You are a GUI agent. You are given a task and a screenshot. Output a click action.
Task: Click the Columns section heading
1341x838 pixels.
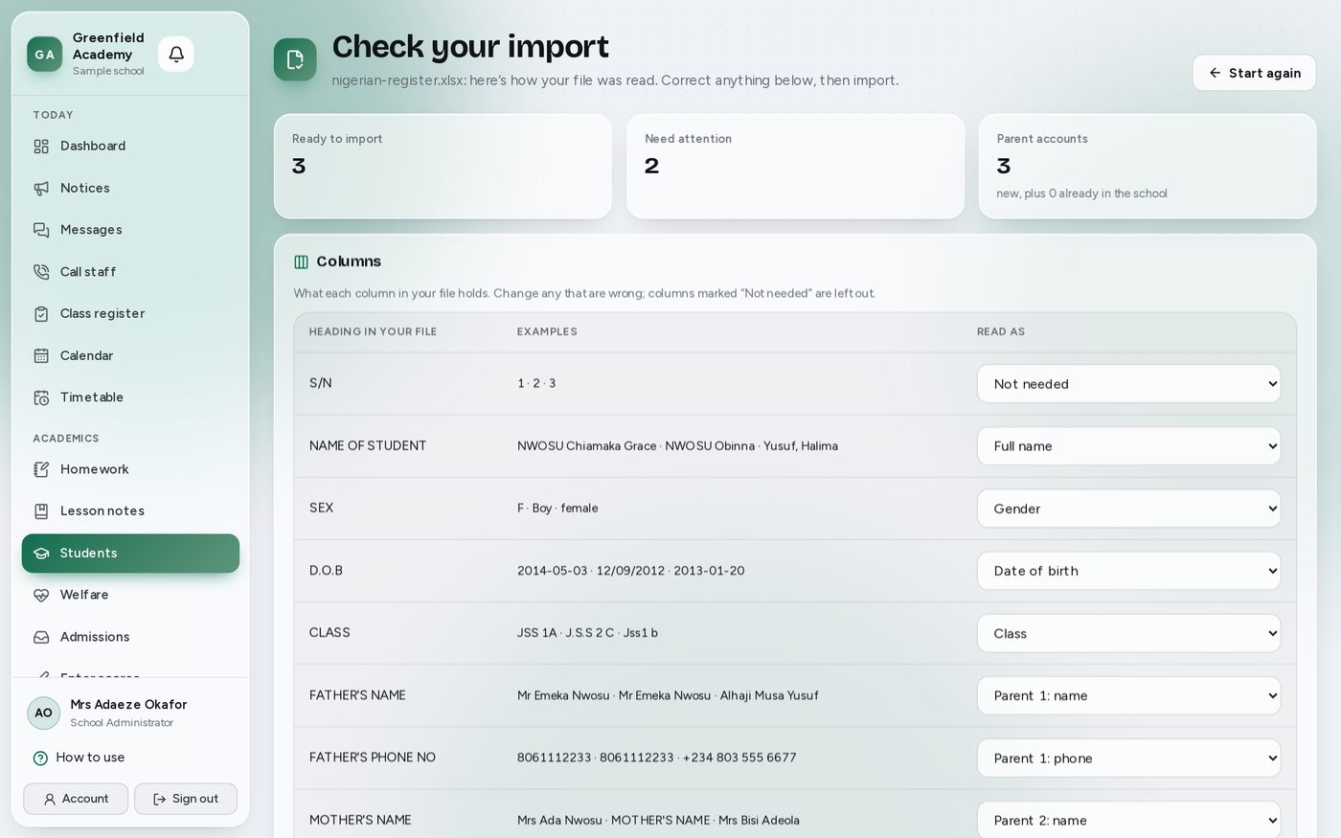(x=349, y=261)
